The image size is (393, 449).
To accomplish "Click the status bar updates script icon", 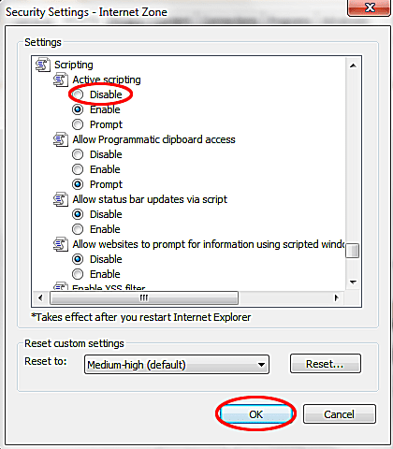I will 60,199.
